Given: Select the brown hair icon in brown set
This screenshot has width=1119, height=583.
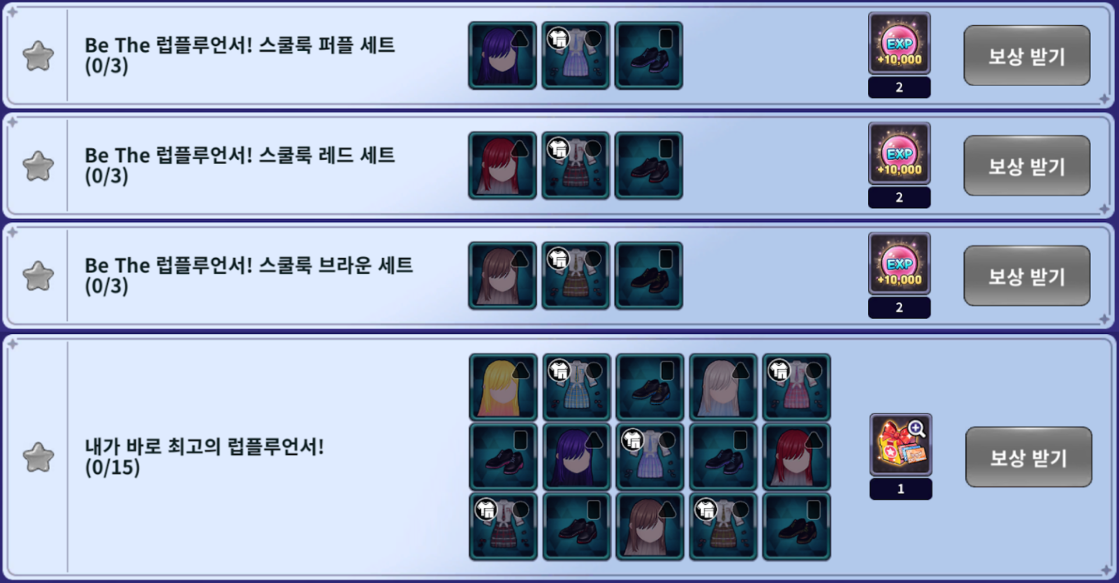Looking at the screenshot, I should pyautogui.click(x=502, y=275).
